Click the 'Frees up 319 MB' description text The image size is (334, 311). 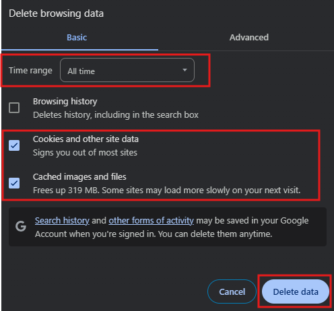[166, 191]
